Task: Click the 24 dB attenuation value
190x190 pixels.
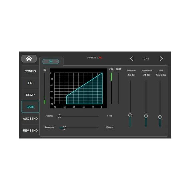Action: (146, 75)
